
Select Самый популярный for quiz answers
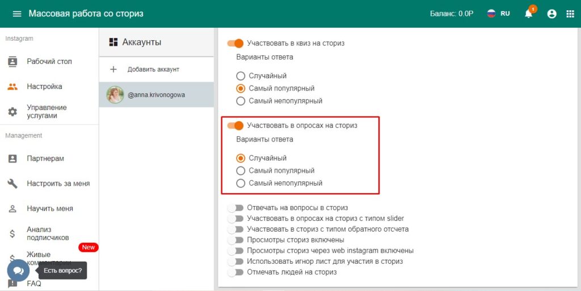point(241,89)
